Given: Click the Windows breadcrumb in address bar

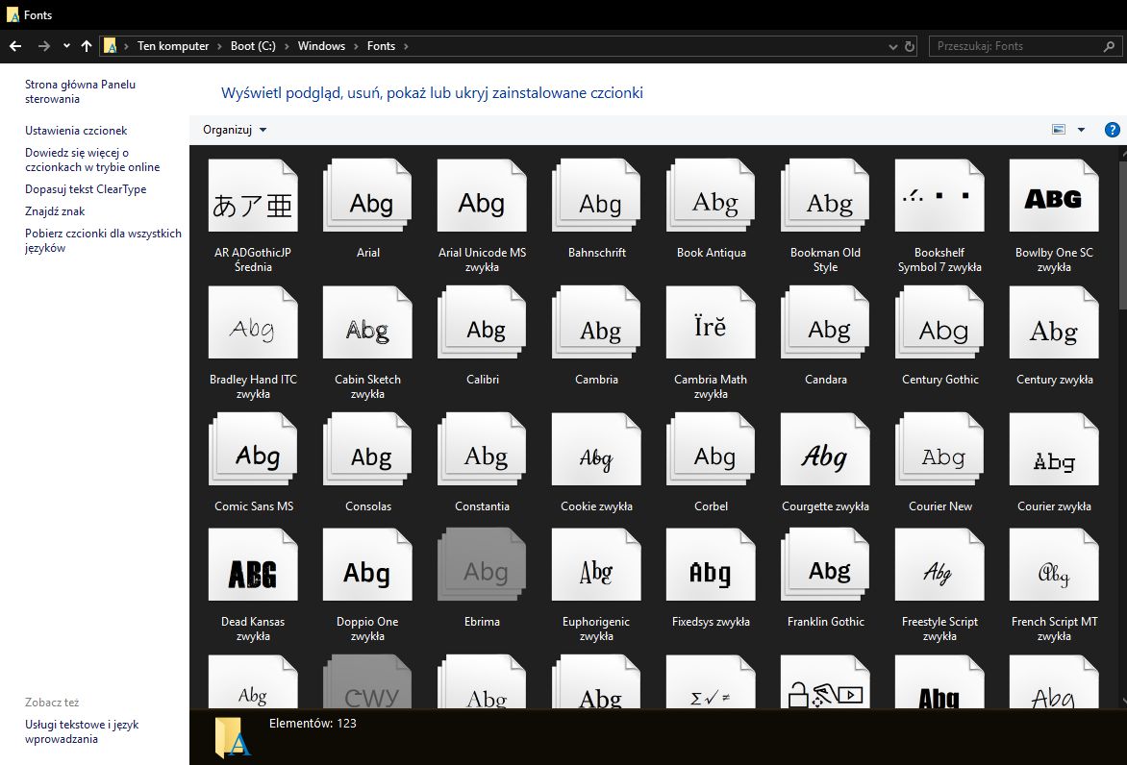Looking at the screenshot, I should pos(321,46).
